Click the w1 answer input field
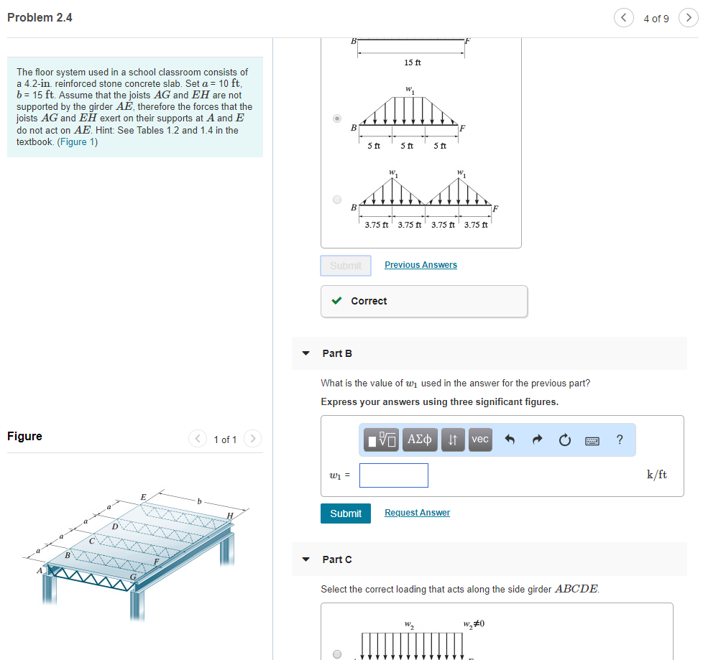The image size is (703, 660). pyautogui.click(x=394, y=475)
